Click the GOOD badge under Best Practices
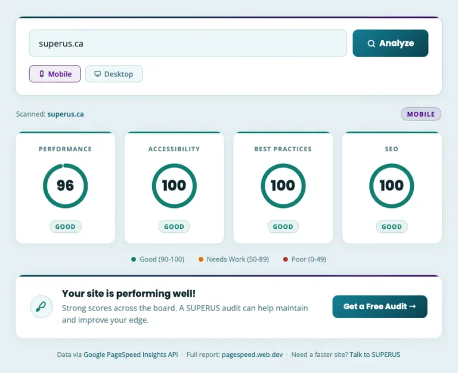This screenshot has width=458, height=373. click(x=283, y=226)
